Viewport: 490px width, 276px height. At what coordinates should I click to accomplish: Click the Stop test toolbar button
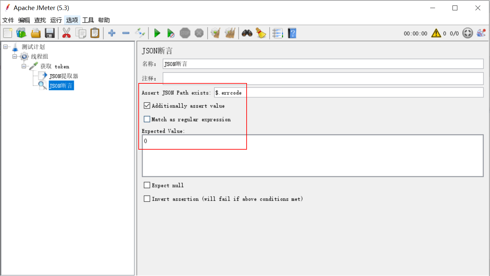pyautogui.click(x=185, y=33)
